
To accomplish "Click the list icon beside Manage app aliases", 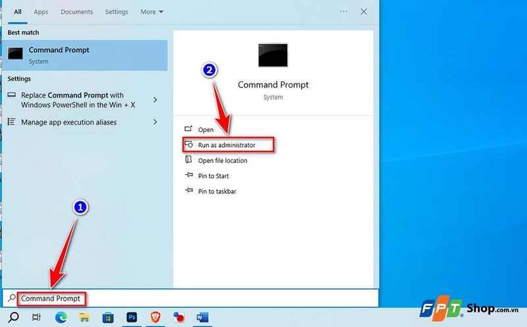I will 11,121.
